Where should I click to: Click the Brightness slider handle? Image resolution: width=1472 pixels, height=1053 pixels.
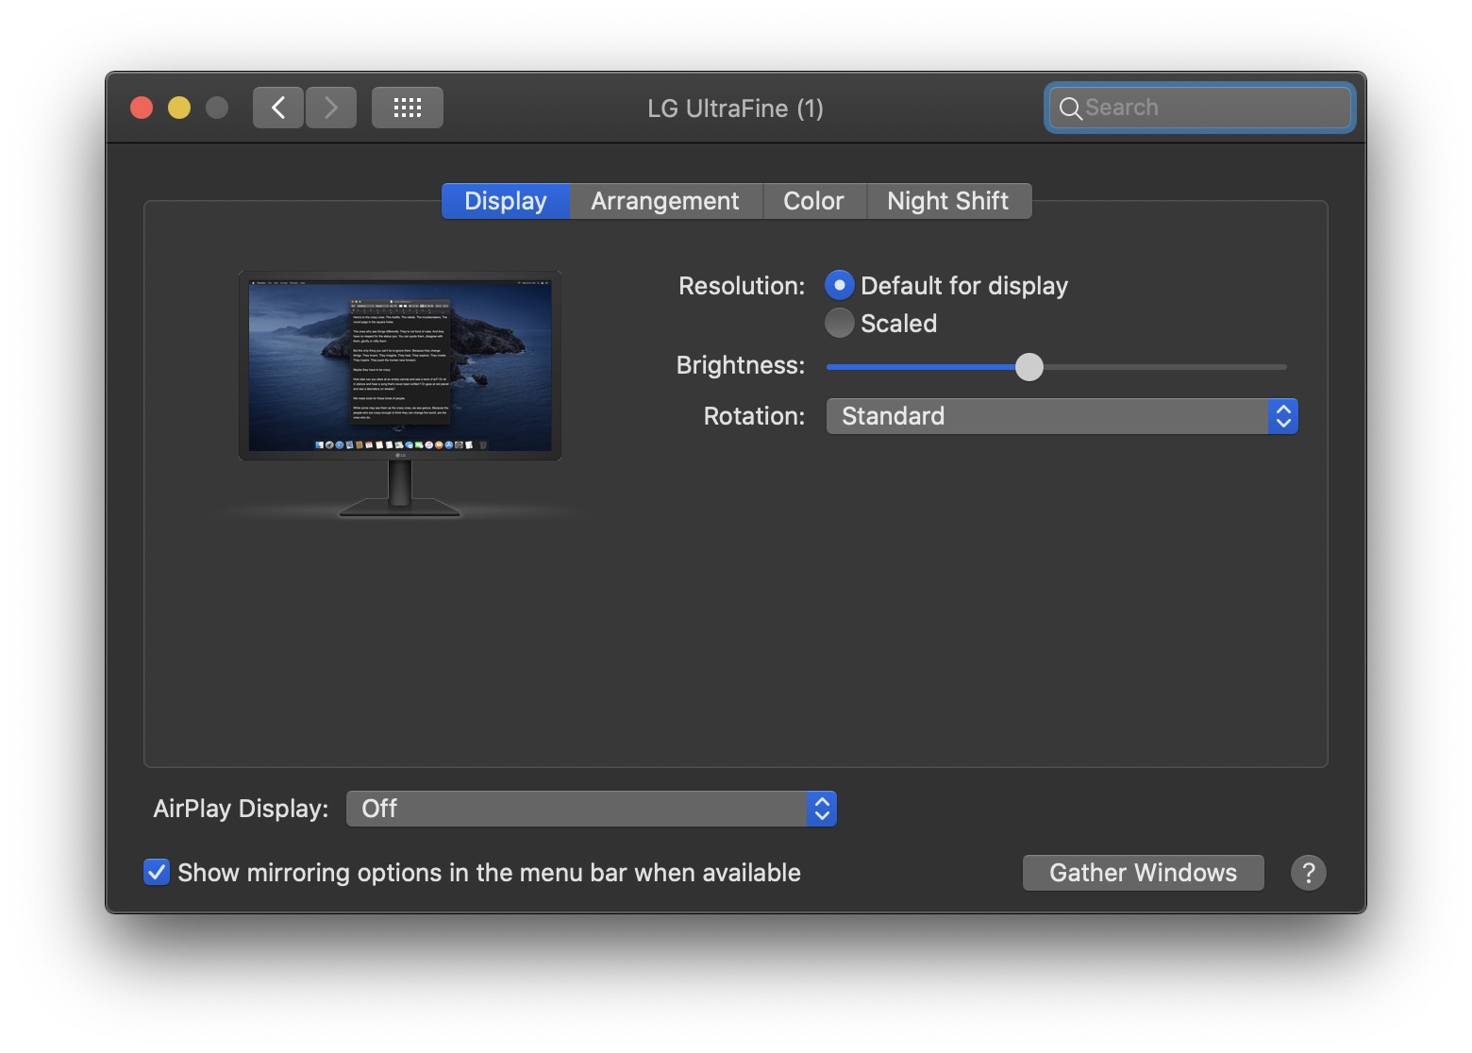[1029, 367]
